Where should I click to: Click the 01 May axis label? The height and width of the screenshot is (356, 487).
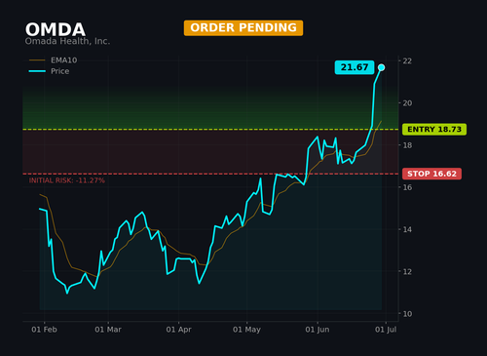click(x=246, y=330)
